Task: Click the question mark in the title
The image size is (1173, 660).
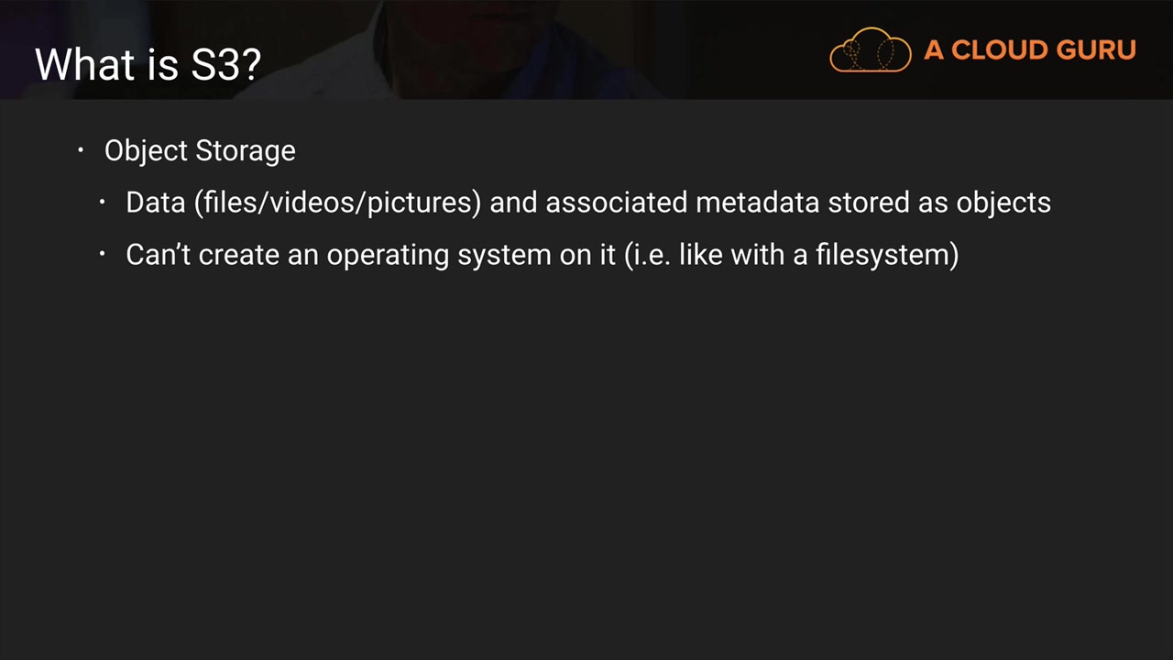Action: (x=252, y=64)
